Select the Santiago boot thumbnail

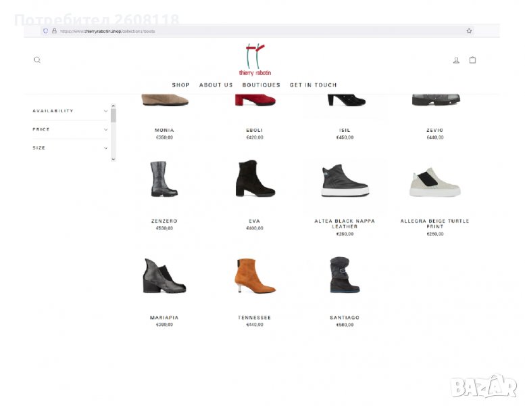[x=344, y=275]
